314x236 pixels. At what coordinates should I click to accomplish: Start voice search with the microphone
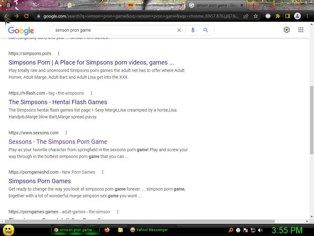(x=193, y=30)
